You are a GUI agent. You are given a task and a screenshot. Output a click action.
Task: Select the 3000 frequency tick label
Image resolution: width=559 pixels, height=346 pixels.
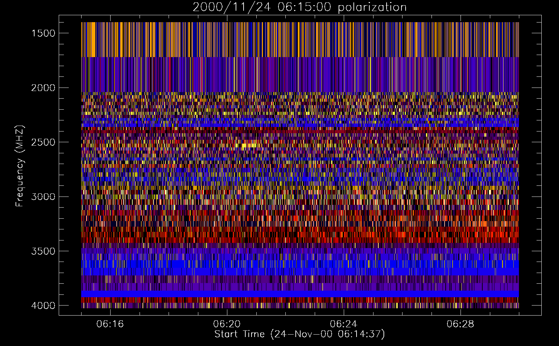[x=43, y=197]
